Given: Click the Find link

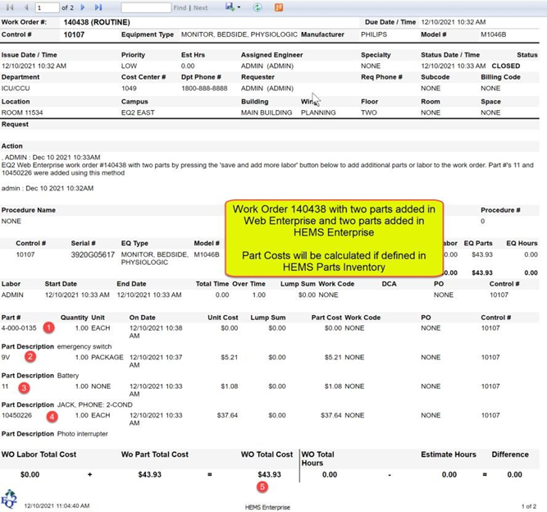Looking at the screenshot, I should click(180, 7).
